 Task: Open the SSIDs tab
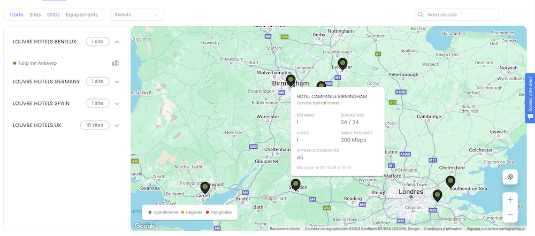[x=53, y=14]
